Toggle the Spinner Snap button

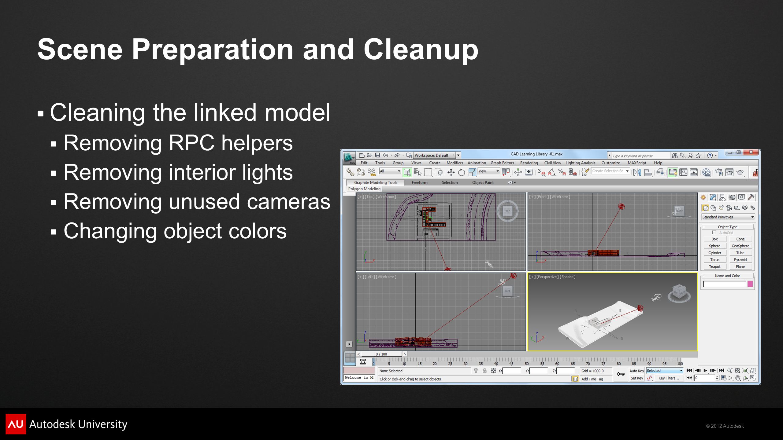(573, 172)
